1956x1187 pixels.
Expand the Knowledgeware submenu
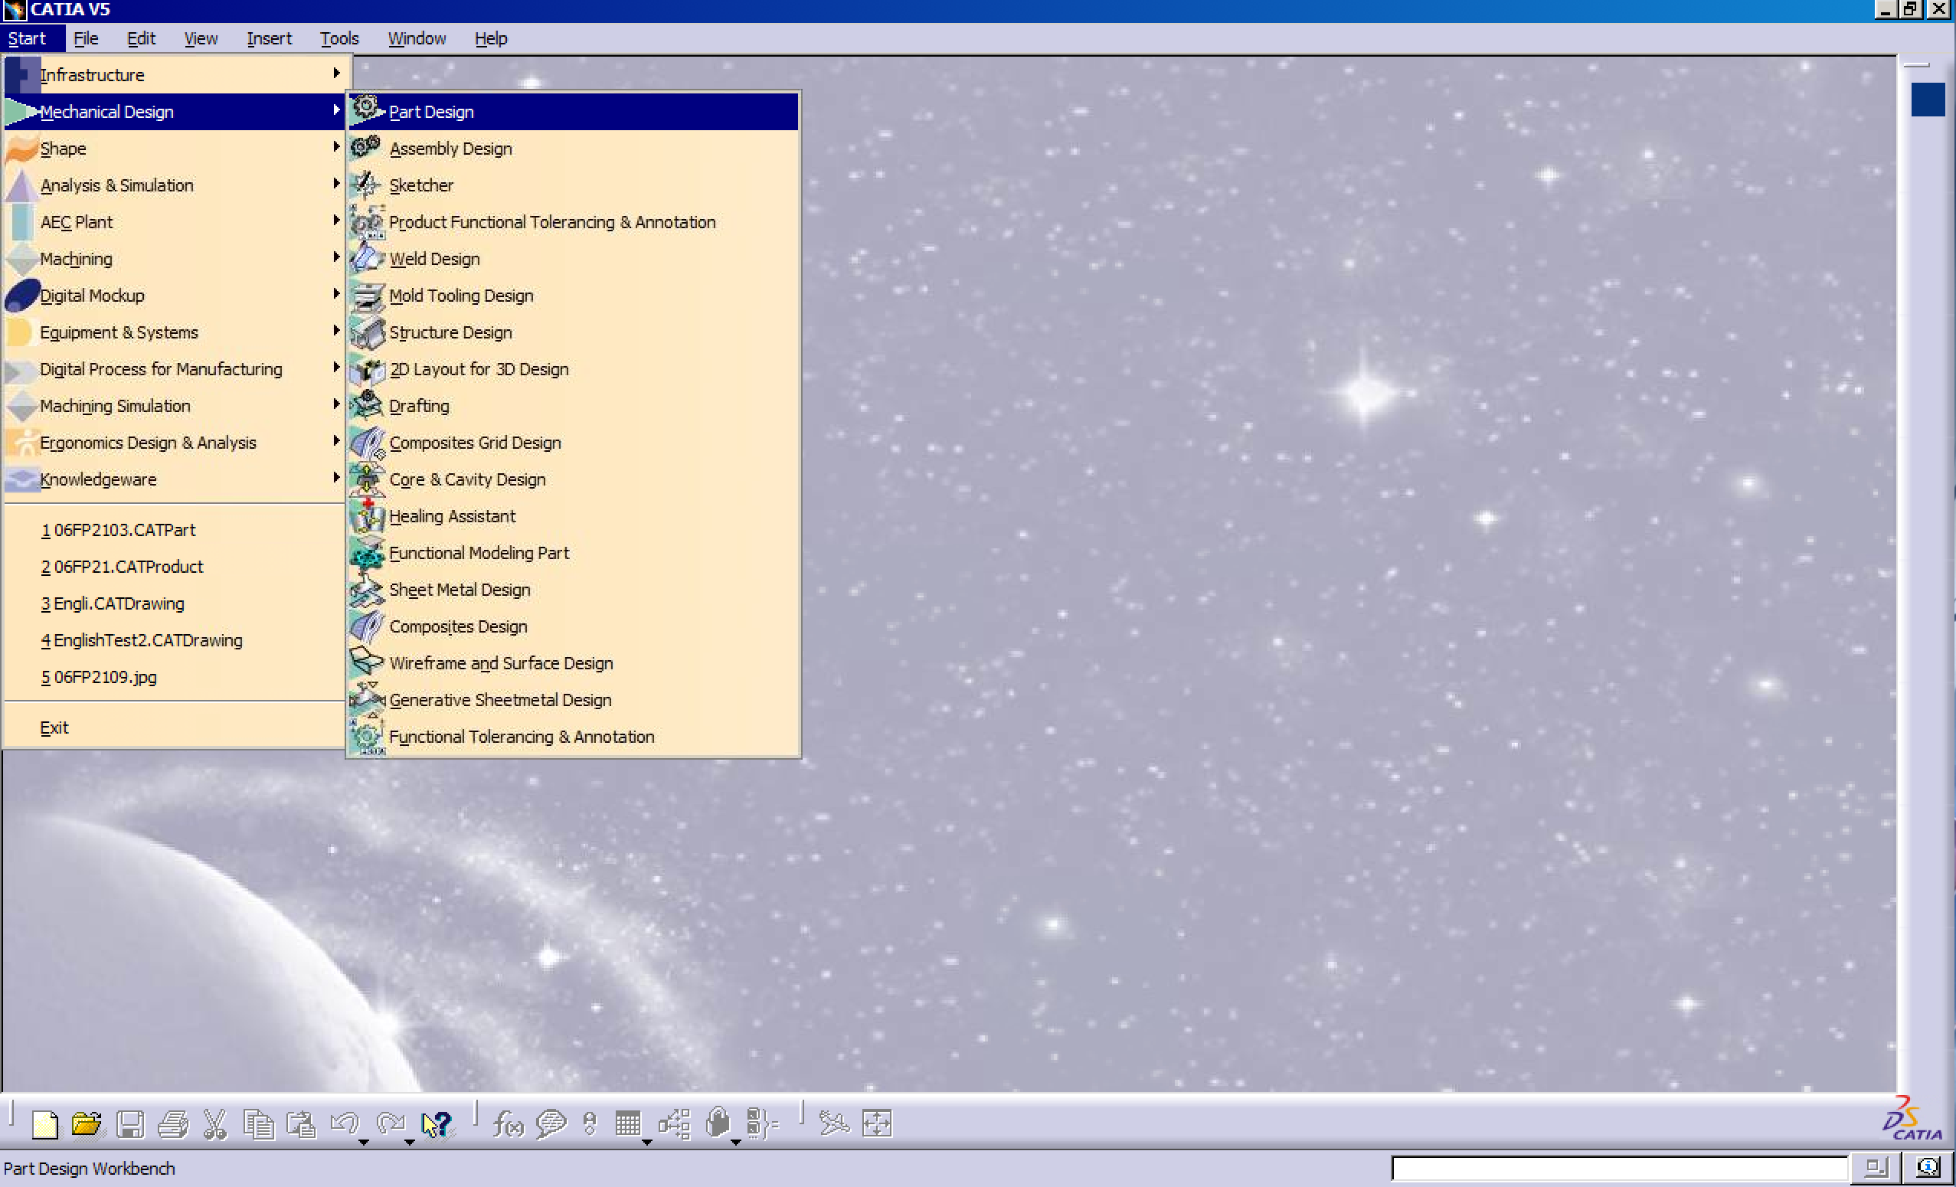pyautogui.click(x=174, y=479)
